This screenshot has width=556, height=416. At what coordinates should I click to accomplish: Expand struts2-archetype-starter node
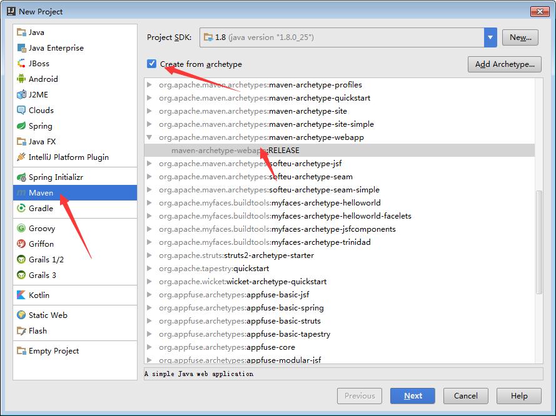pos(149,255)
